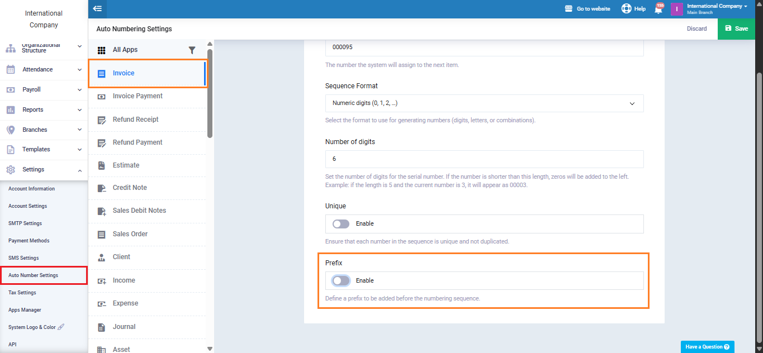
Task: Click the sidebar collapse arrow icon
Action: 97,9
